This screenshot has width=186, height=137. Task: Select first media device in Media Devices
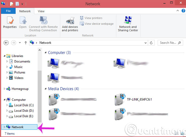click(54, 99)
